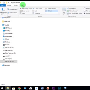Select the backup (D:) drive
Viewport: 90px width, 90px height.
point(8,50)
